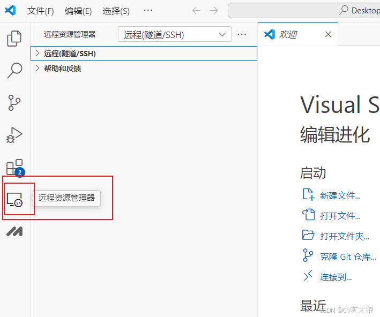Open the 文件(F) menu

[41, 11]
